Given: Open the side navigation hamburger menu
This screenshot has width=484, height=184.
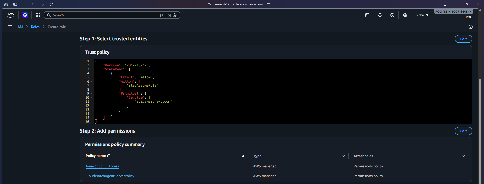Looking at the screenshot, I should (10, 27).
